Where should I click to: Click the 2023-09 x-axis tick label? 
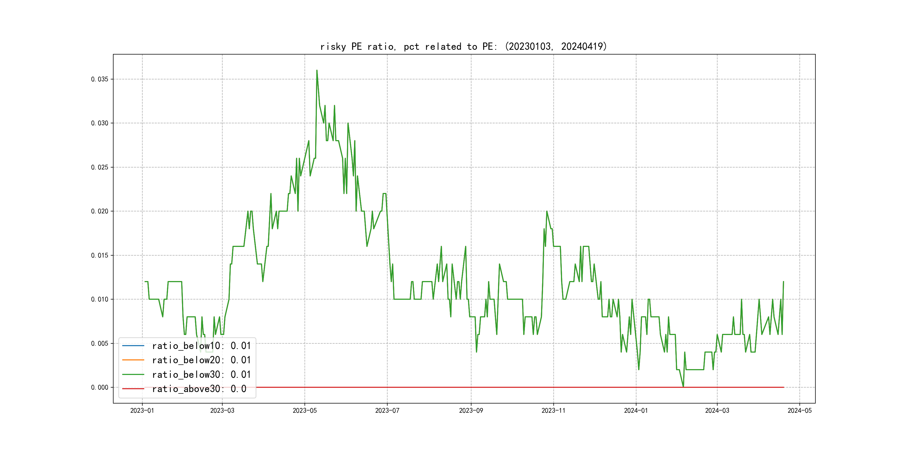click(x=471, y=410)
